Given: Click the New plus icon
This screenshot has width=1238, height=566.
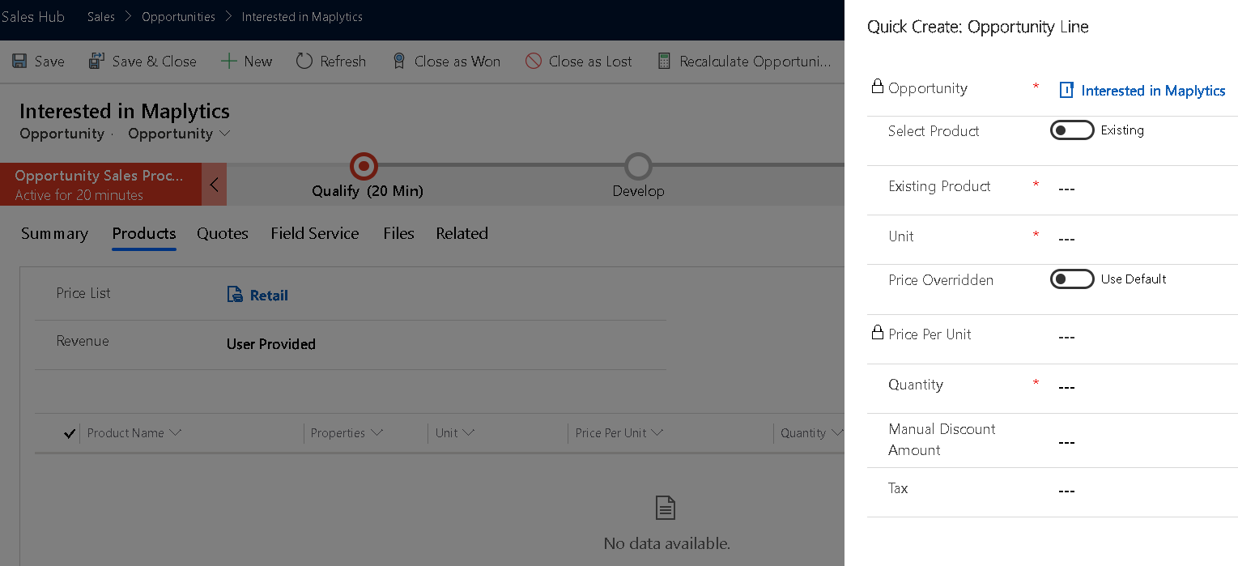Looking at the screenshot, I should tap(229, 62).
